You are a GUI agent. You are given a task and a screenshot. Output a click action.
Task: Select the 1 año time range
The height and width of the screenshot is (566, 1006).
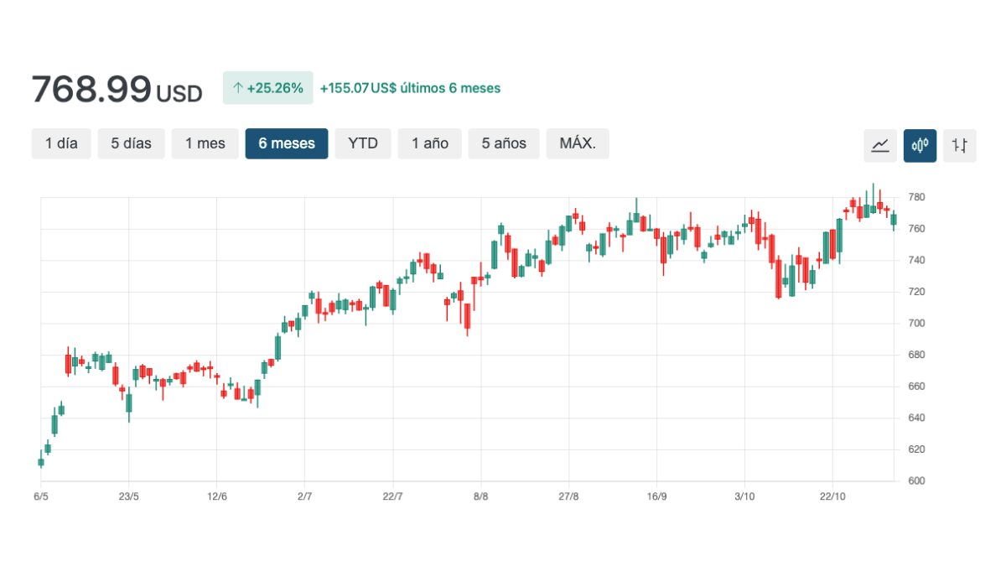pos(429,143)
